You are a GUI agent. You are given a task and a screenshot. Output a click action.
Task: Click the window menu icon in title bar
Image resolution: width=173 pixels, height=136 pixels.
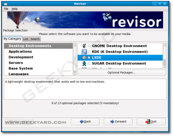pos(5,4)
